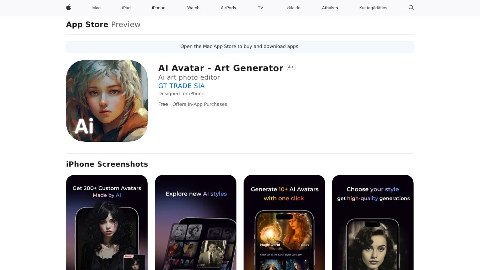The image size is (480, 270).
Task: Open the Atbalsts support menu
Action: (330, 8)
